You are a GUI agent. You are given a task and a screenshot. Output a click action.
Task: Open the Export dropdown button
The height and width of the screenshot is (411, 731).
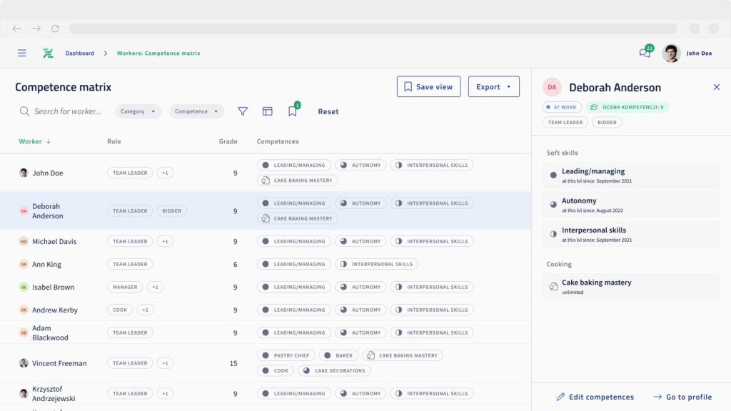[x=493, y=87]
